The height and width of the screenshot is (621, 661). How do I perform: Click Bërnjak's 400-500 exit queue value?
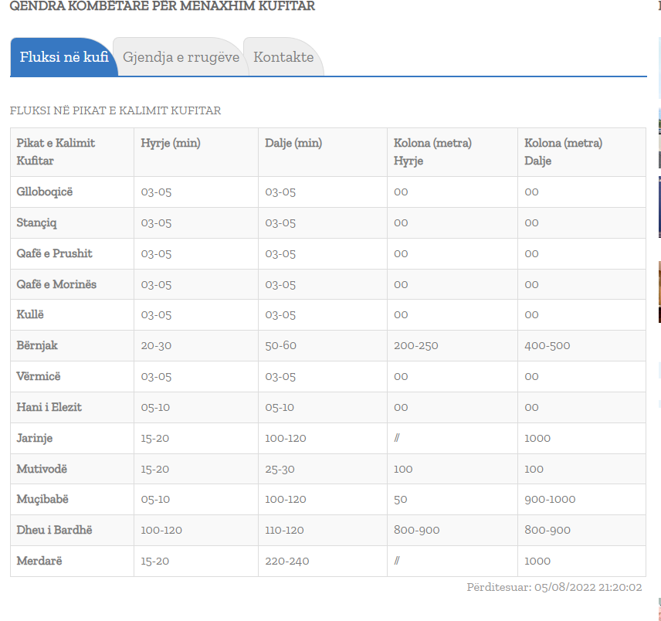(547, 345)
